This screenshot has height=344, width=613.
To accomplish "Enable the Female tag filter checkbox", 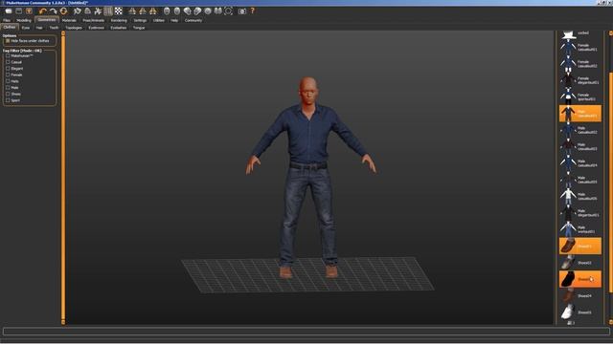I will point(8,75).
